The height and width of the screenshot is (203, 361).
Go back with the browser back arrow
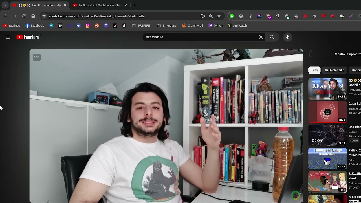tap(6, 16)
